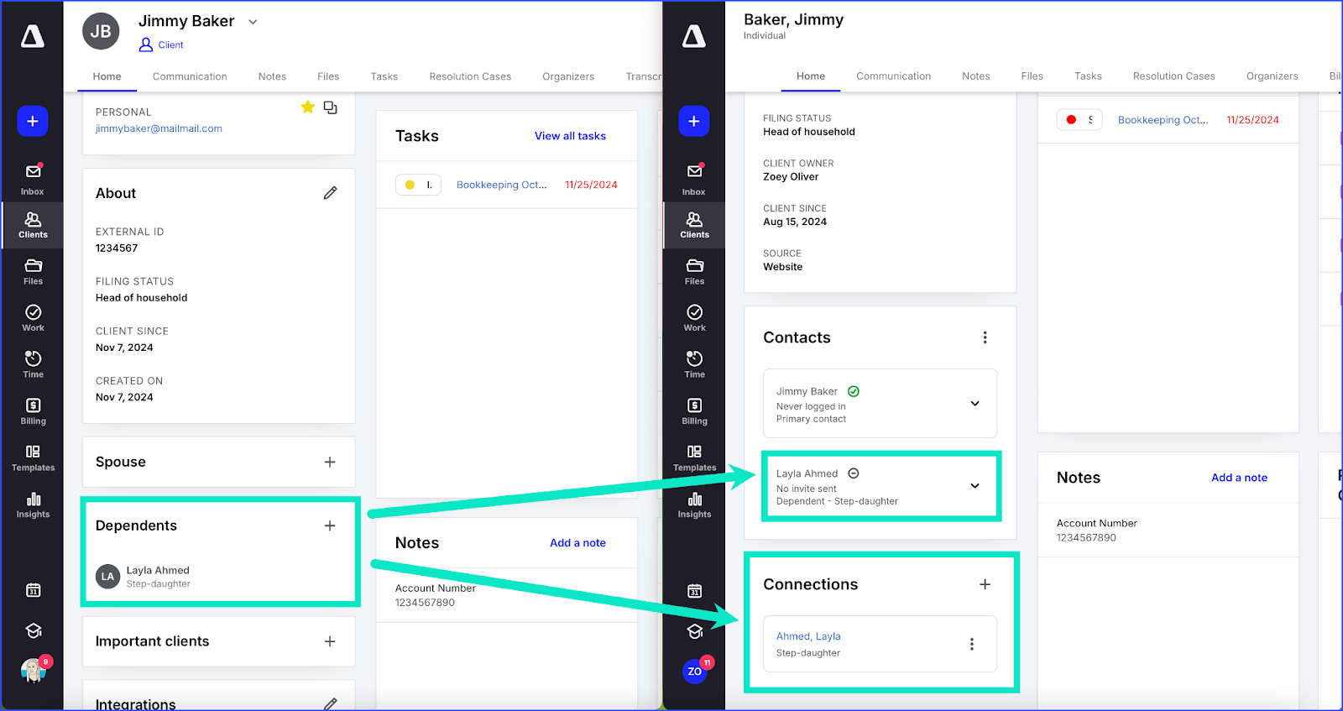Viewport: 1343px width, 711px height.
Task: Open Templates in the left sidebar
Action: click(33, 457)
